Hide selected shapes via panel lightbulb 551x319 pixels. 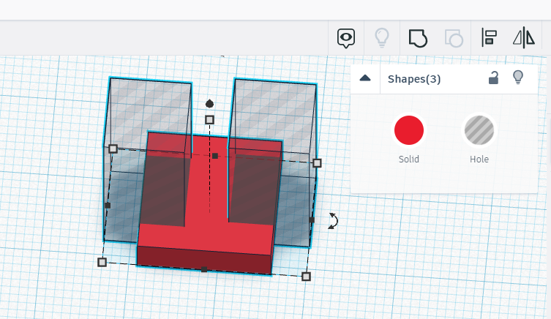click(518, 78)
